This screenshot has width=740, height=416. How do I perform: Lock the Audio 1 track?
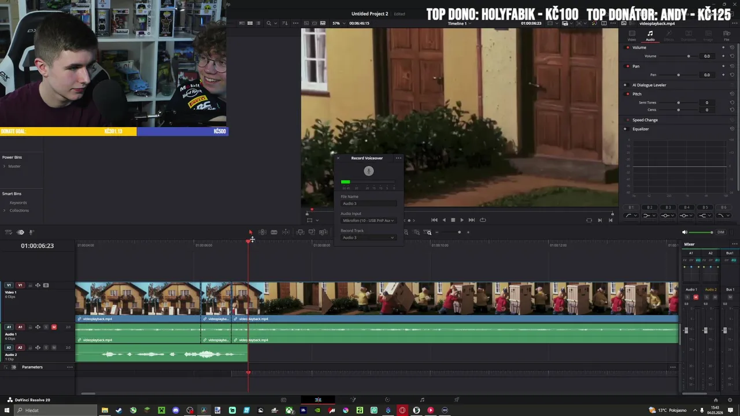tap(30, 327)
